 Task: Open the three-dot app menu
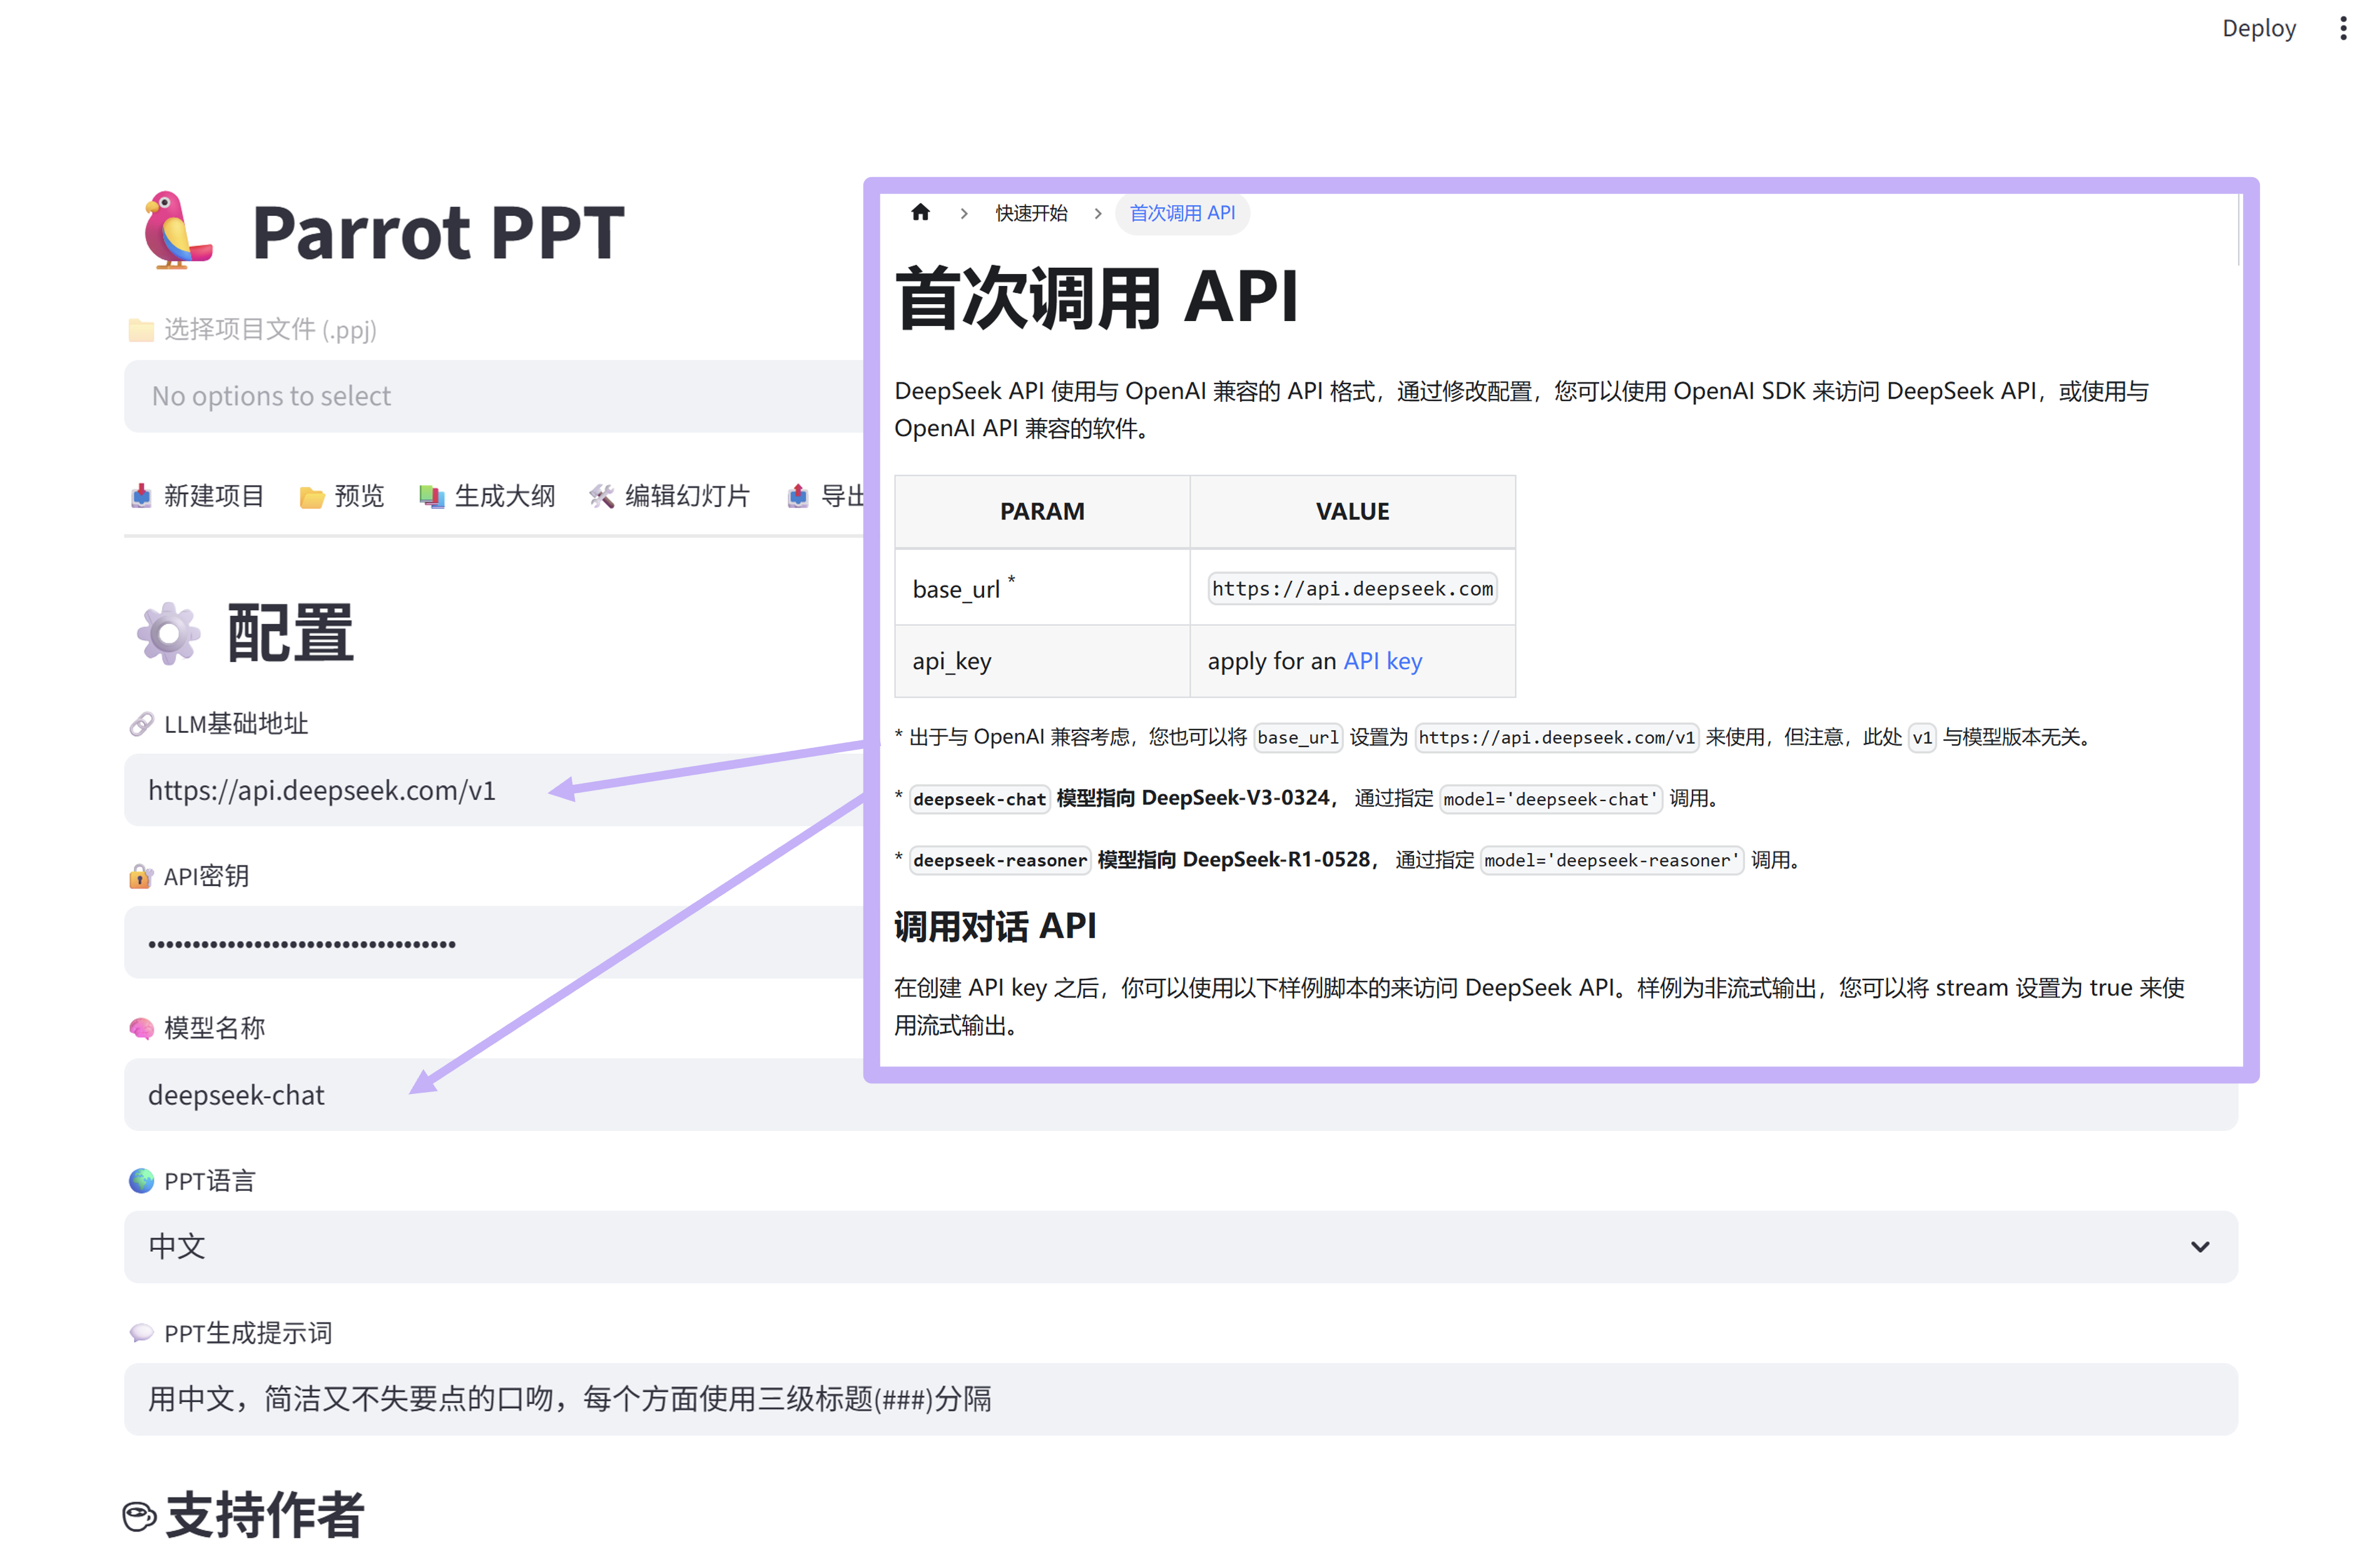coord(2342,28)
